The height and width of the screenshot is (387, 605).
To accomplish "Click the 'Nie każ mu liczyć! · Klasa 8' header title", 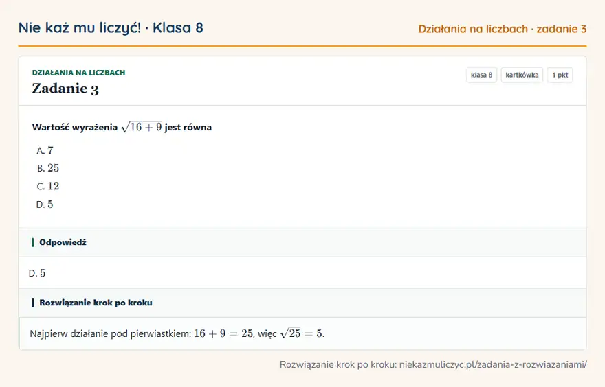I will coord(111,28).
